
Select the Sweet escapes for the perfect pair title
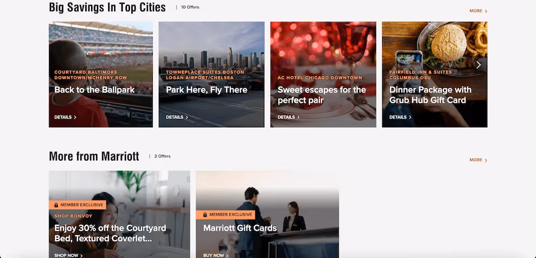322,95
